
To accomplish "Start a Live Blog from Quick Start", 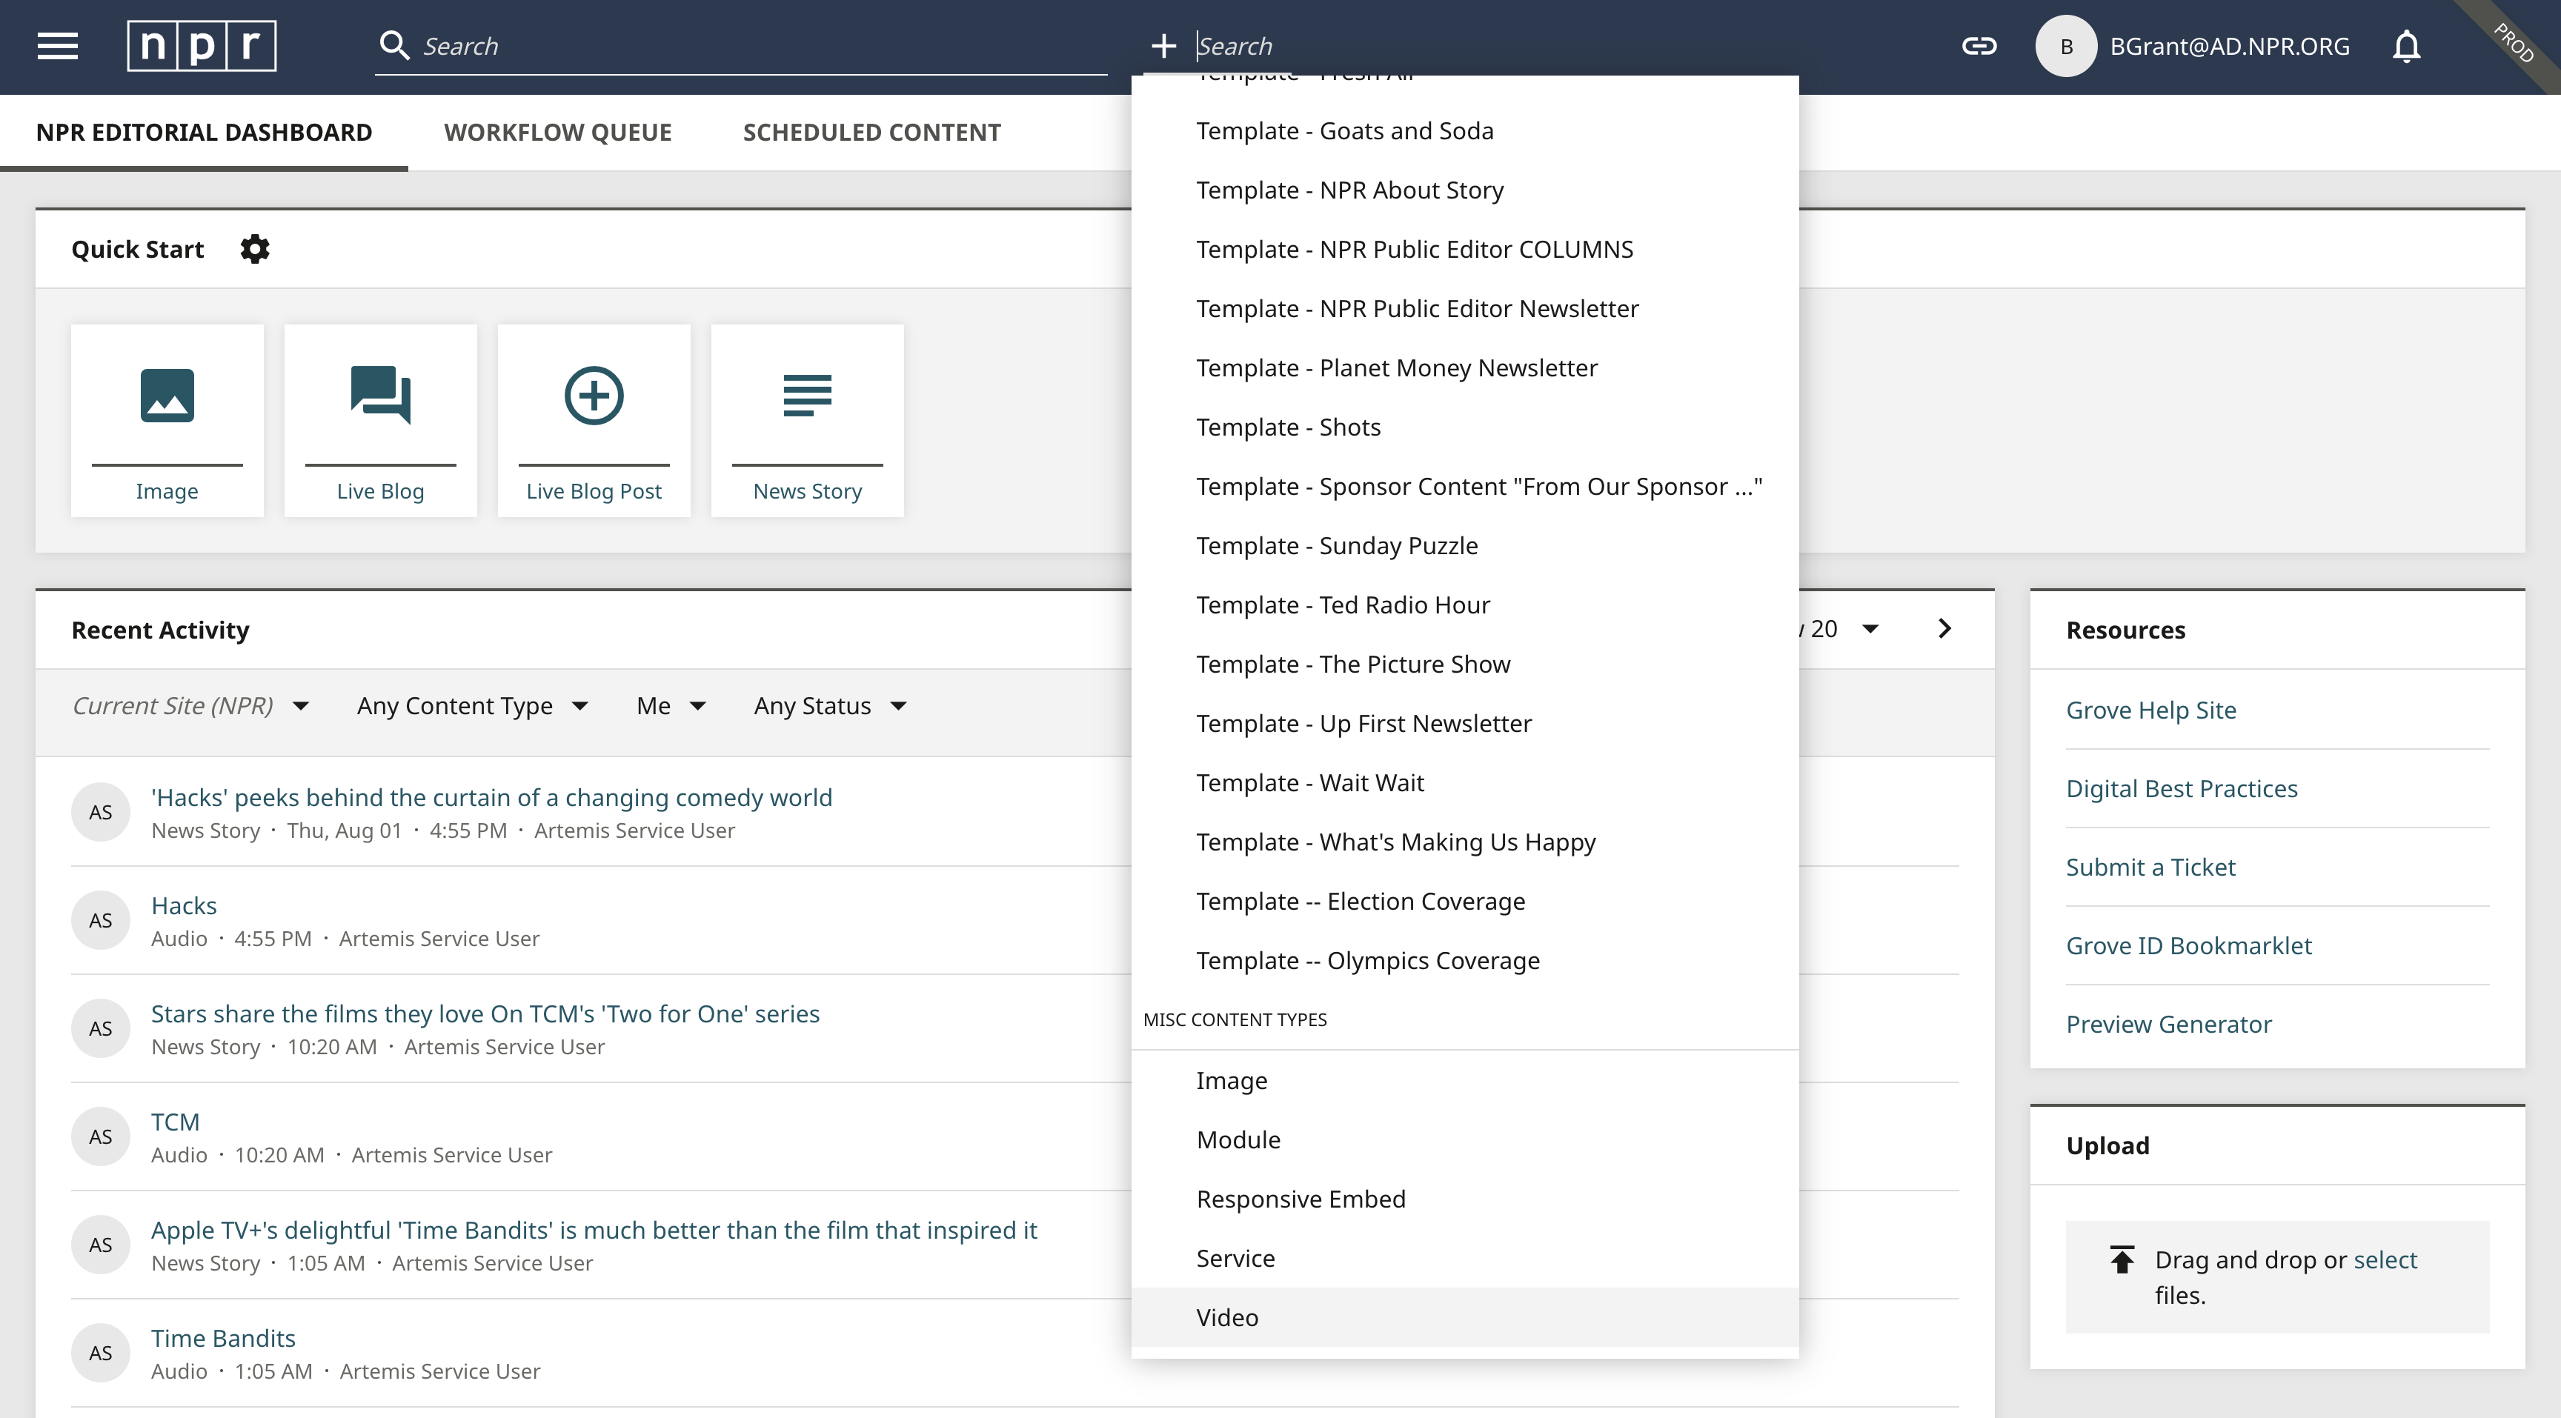I will [379, 420].
